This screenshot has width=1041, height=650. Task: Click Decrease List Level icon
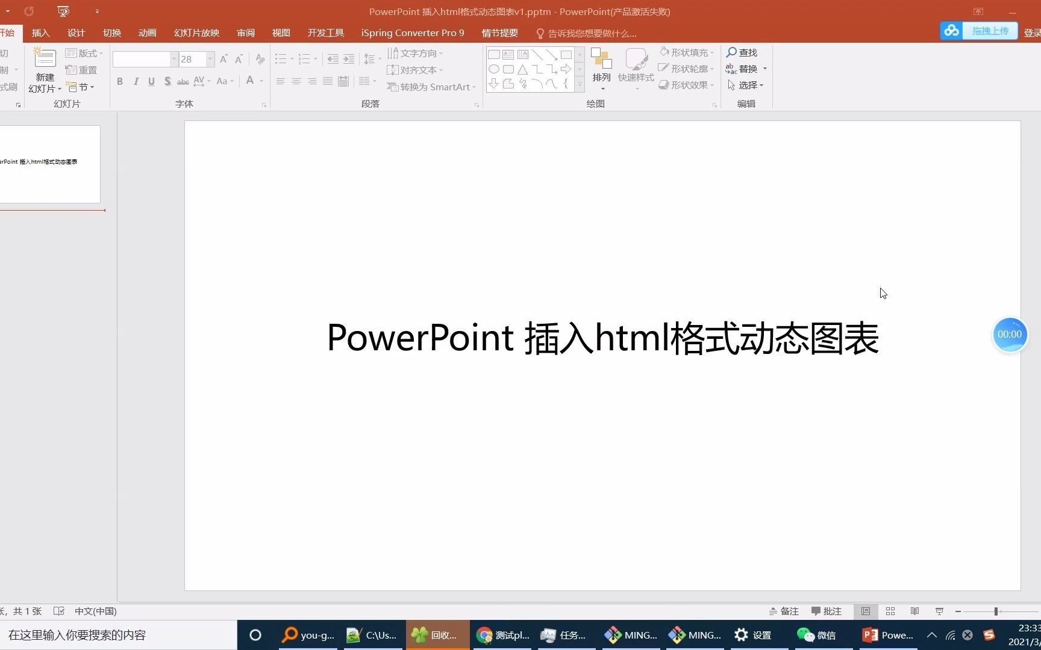click(x=333, y=59)
